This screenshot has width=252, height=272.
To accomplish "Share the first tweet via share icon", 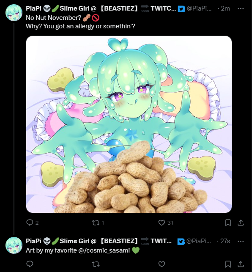I will tap(241, 223).
